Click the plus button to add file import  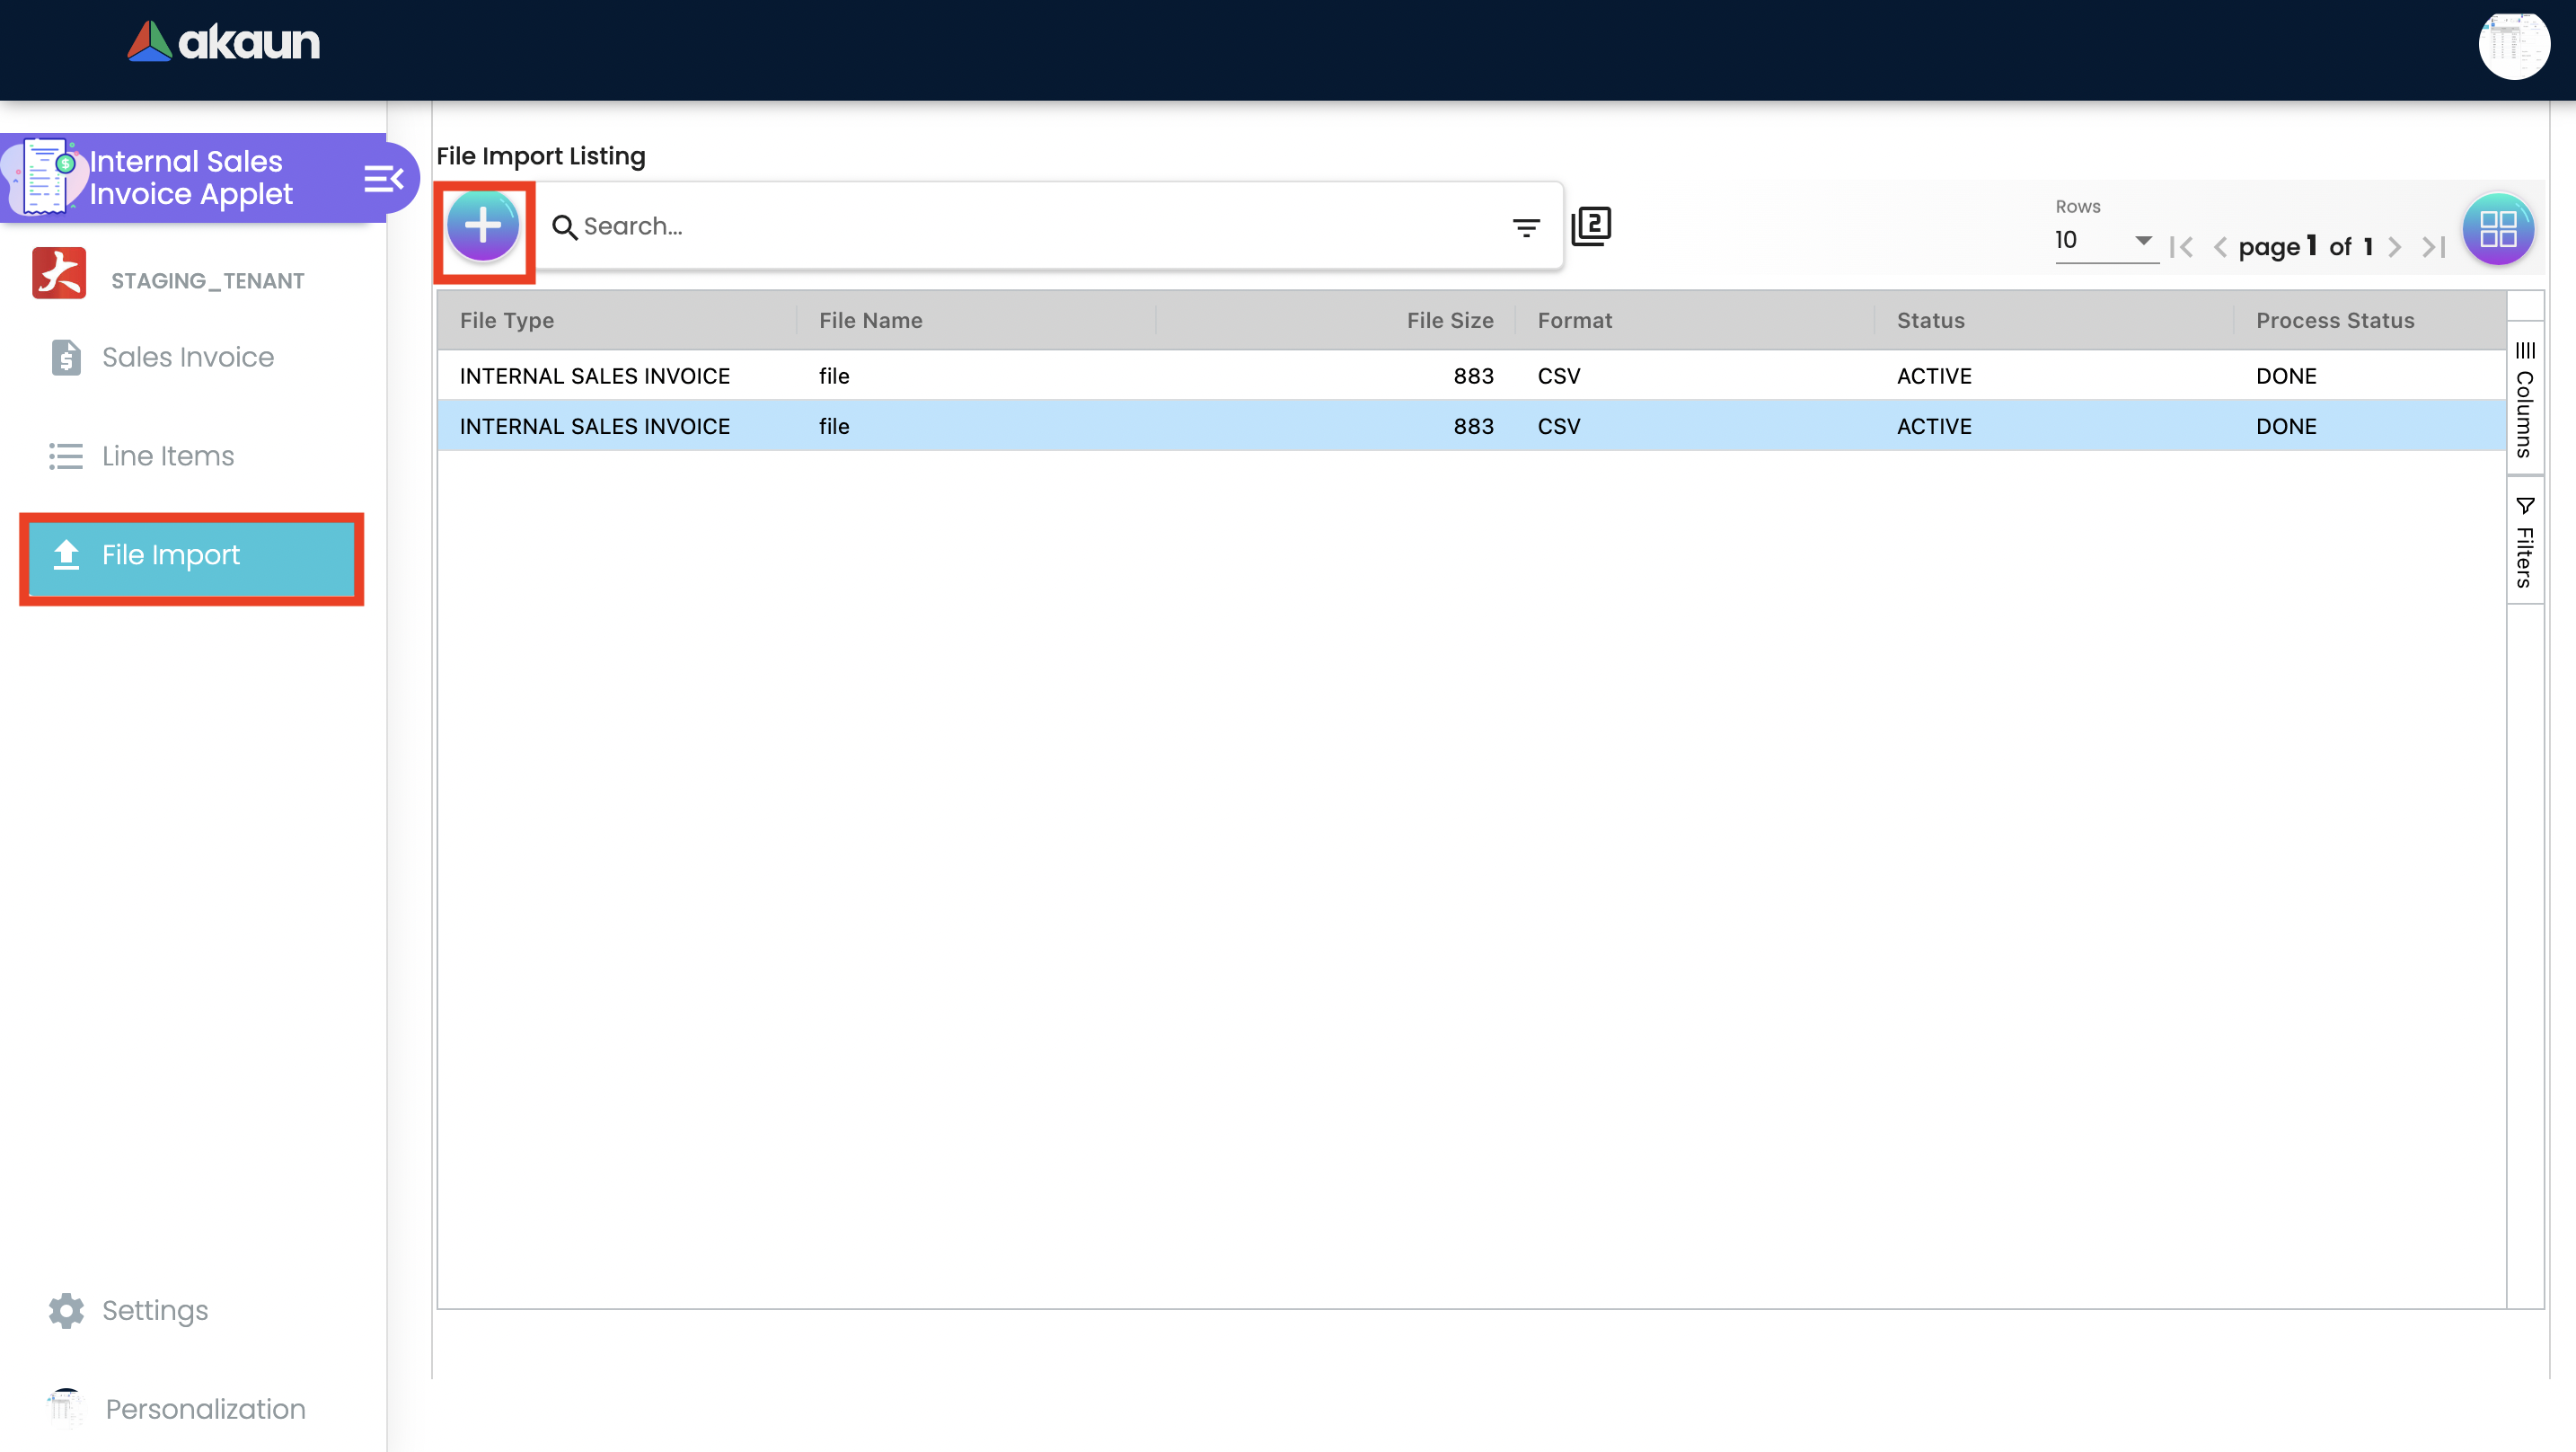click(483, 226)
